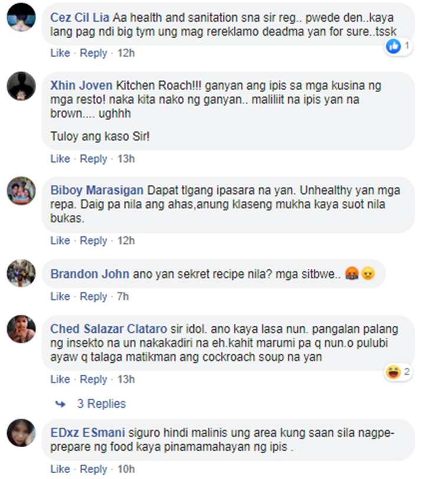Open the Ched Salazar Clataro name link
This screenshot has height=479, width=442.
point(108,329)
